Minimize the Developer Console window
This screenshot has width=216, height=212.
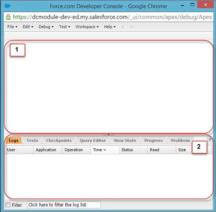[182, 6]
